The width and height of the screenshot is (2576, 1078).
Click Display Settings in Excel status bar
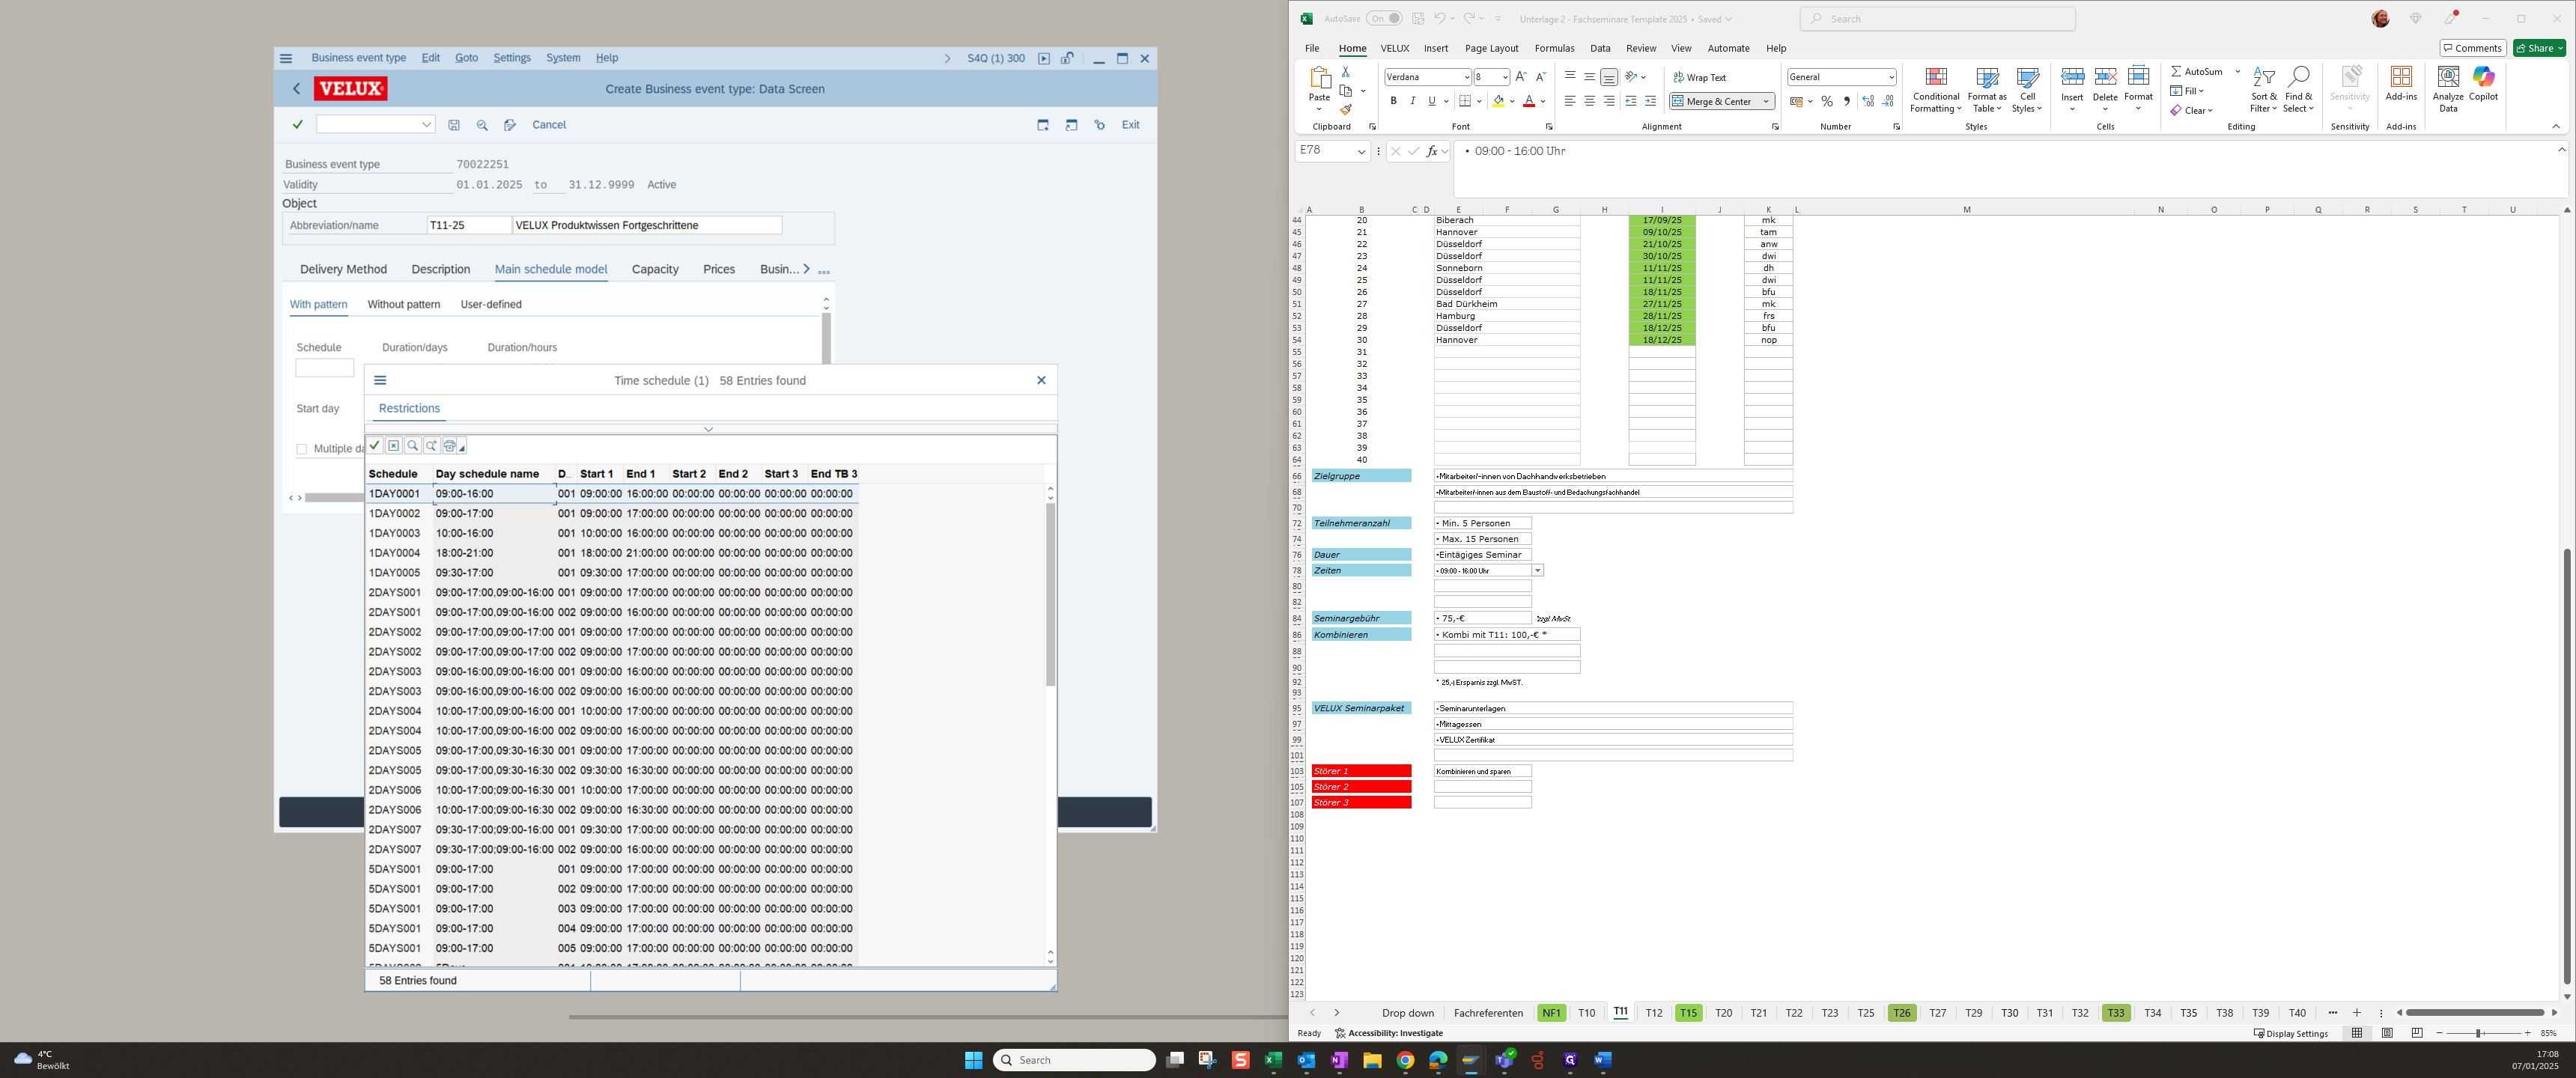[2290, 1033]
